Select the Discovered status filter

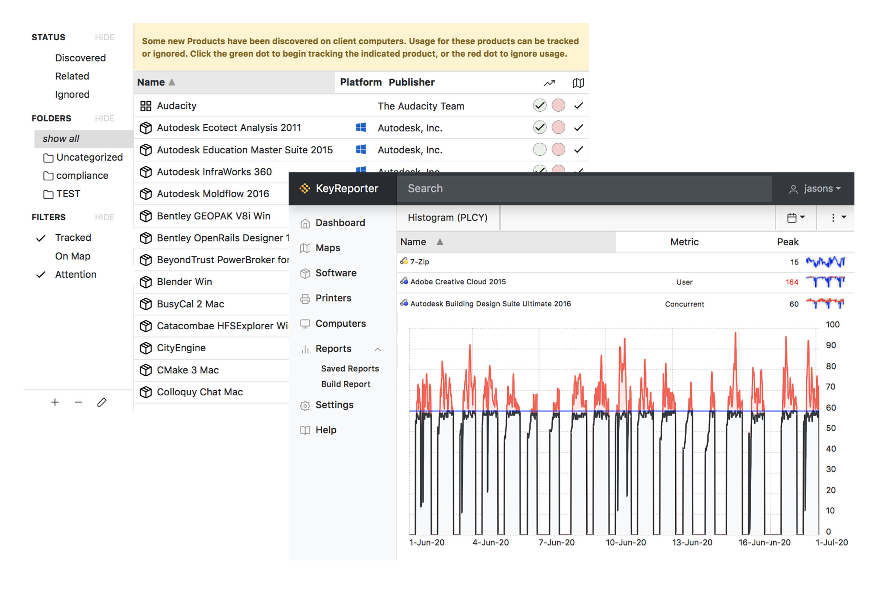[x=80, y=58]
